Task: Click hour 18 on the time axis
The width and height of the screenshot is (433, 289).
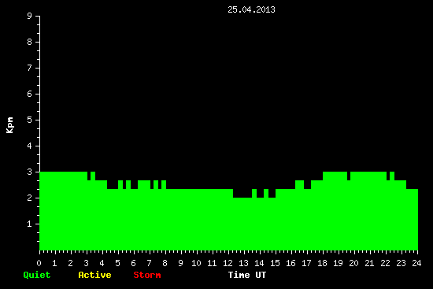Action: tap(322, 263)
